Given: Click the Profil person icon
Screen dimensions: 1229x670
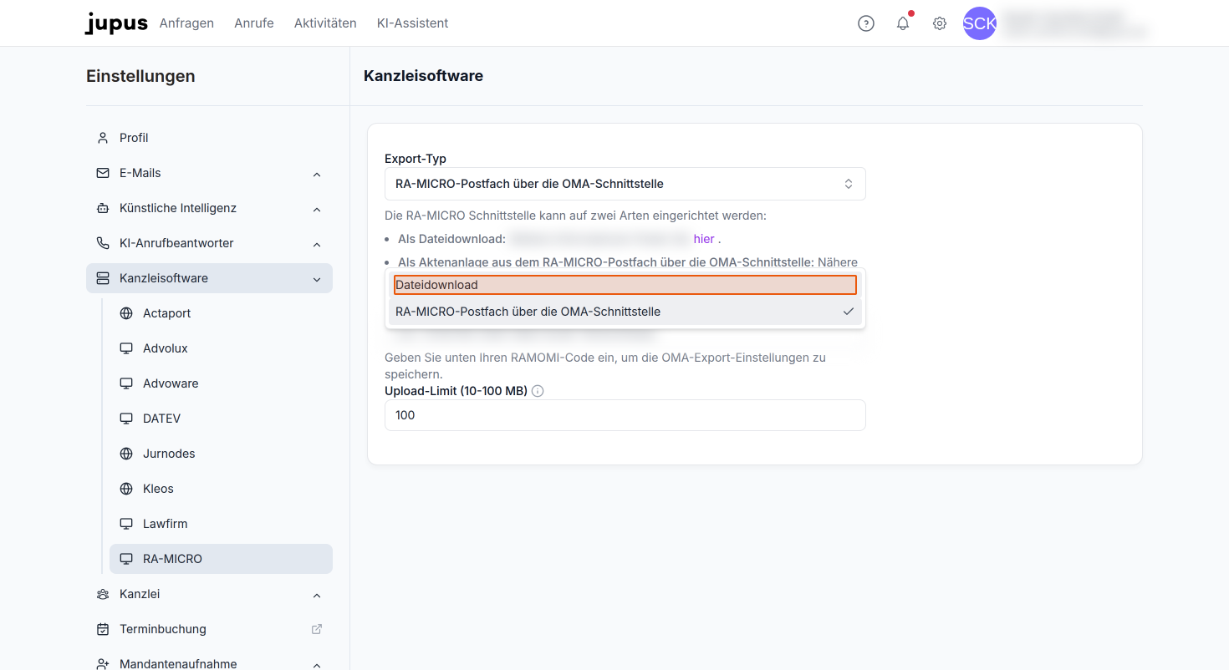Looking at the screenshot, I should (103, 138).
